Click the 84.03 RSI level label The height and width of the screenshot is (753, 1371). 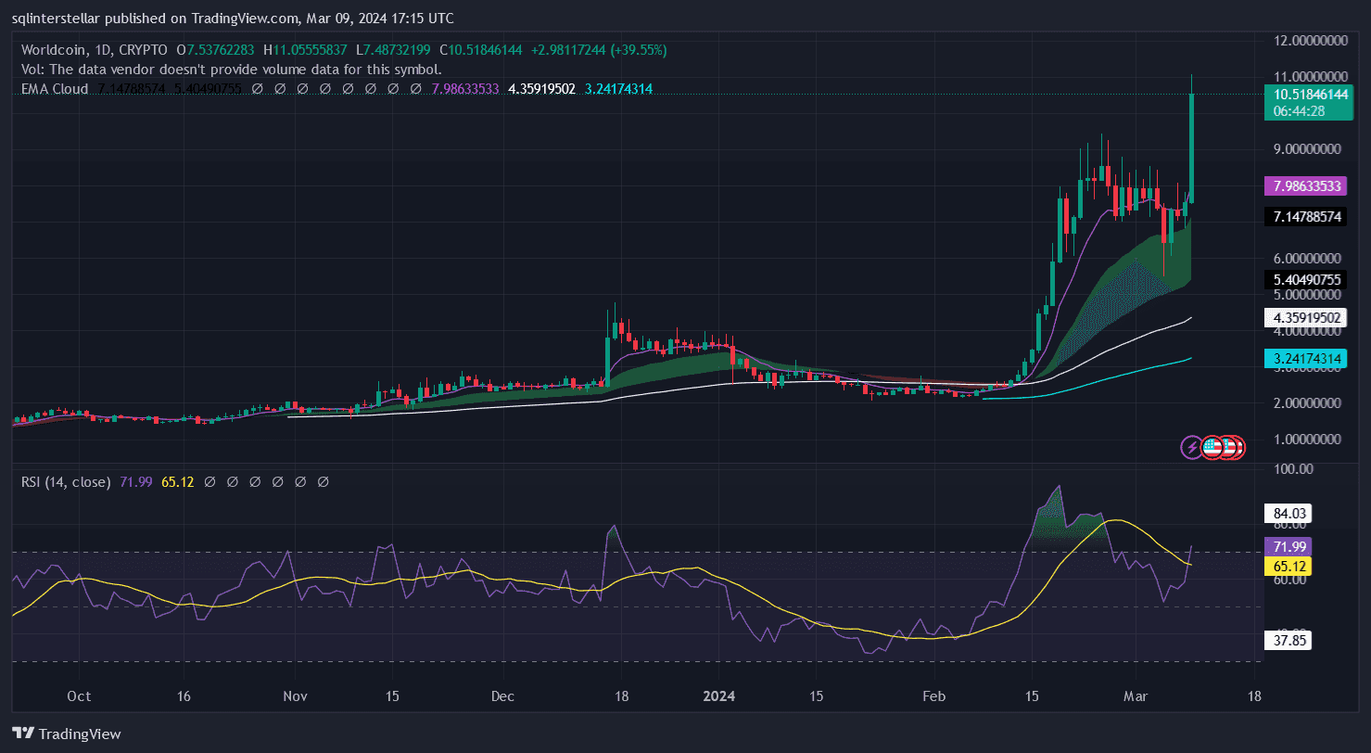[x=1287, y=513]
